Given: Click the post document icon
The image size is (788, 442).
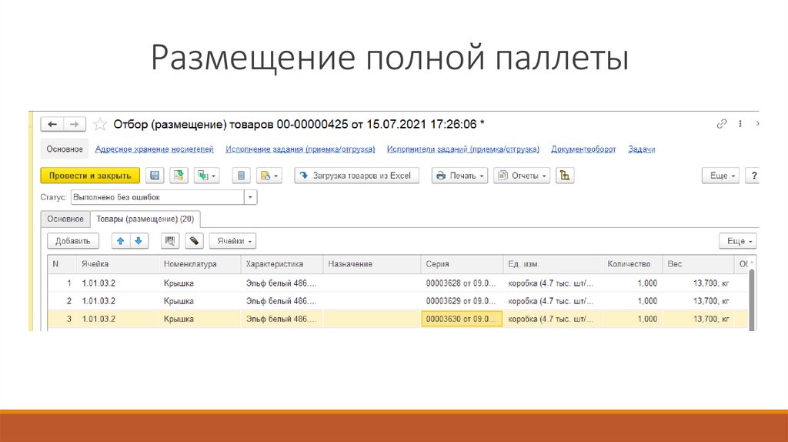Looking at the screenshot, I should 179,176.
